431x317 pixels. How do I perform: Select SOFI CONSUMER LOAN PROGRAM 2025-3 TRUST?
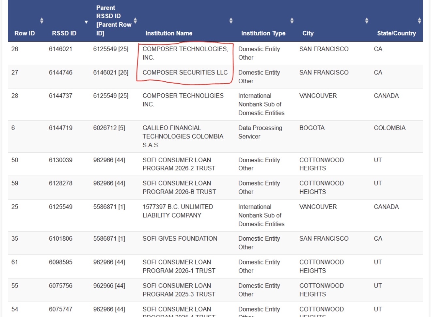pos(179,290)
